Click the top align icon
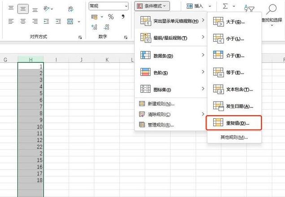 (x=11, y=8)
